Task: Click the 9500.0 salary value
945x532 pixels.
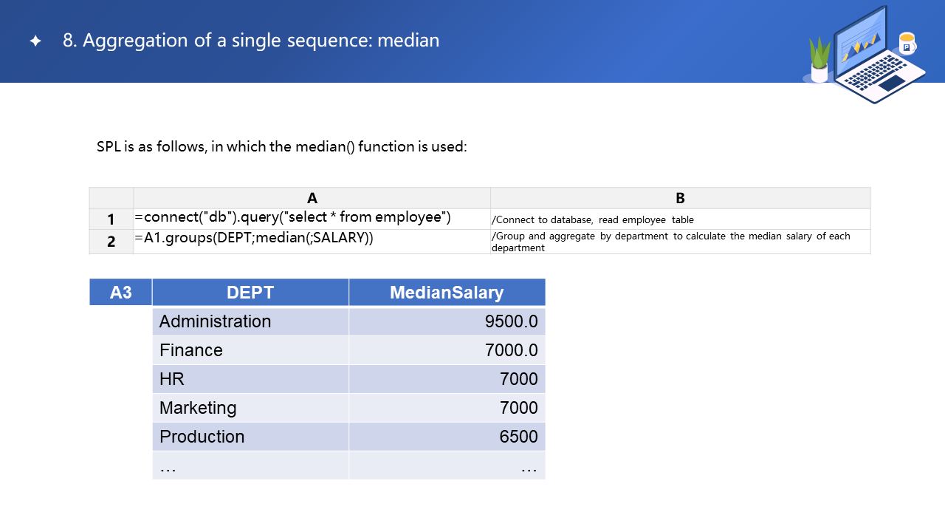Action: point(511,321)
